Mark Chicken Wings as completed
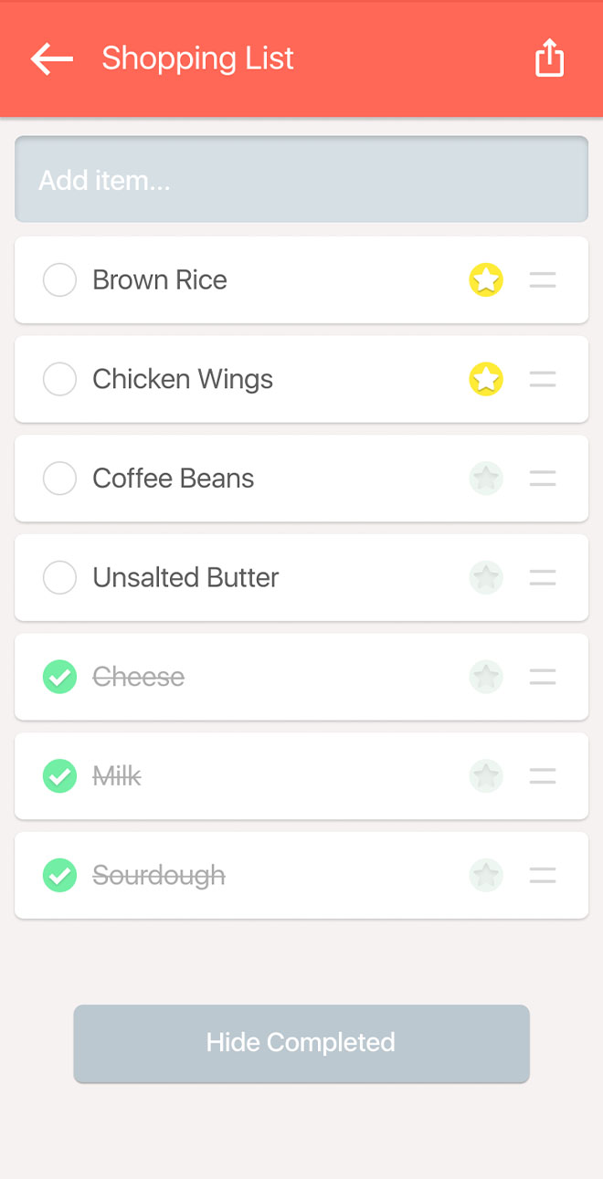Screen dimensions: 603x1179 coord(59,379)
